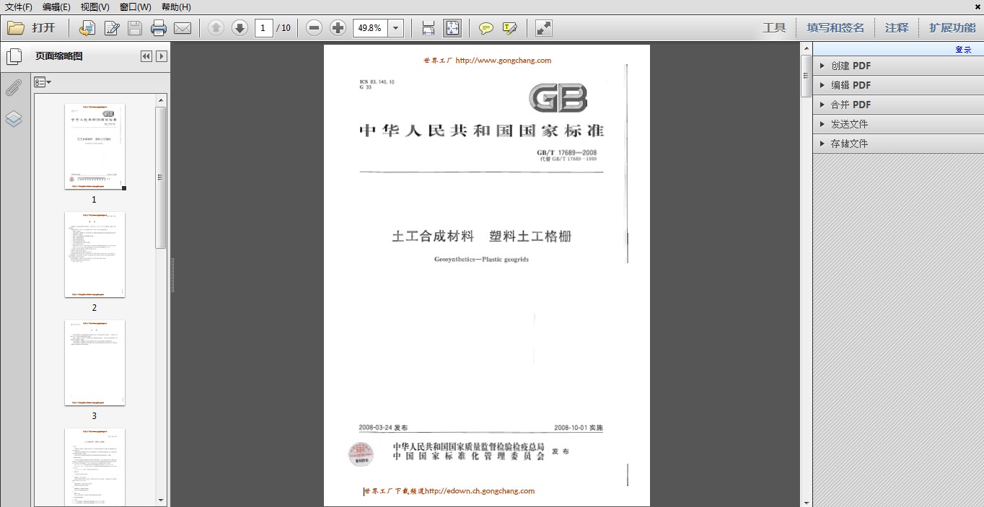
Task: Open the attachments paperclip panel
Action: [x=13, y=88]
